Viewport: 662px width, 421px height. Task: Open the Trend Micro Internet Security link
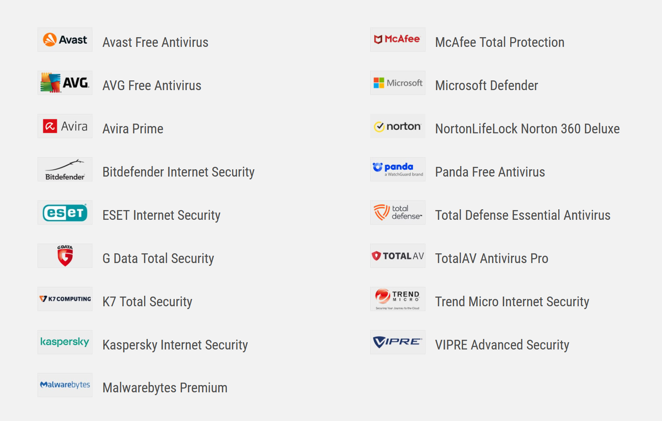click(x=512, y=302)
